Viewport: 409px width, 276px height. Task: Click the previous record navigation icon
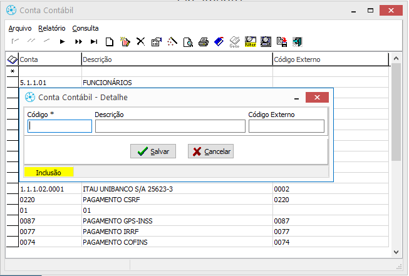(47, 41)
